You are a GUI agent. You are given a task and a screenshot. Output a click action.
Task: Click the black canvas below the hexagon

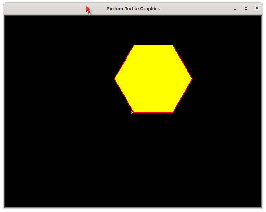[x=153, y=162]
